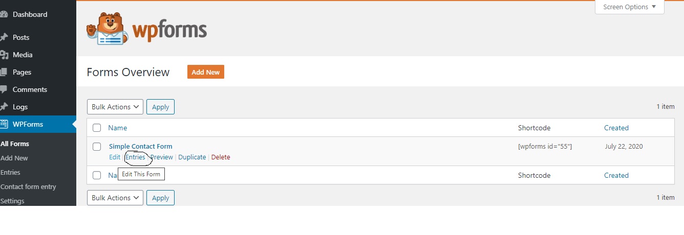The width and height of the screenshot is (684, 235).
Task: Open All Forms submenu item
Action: (x=15, y=144)
